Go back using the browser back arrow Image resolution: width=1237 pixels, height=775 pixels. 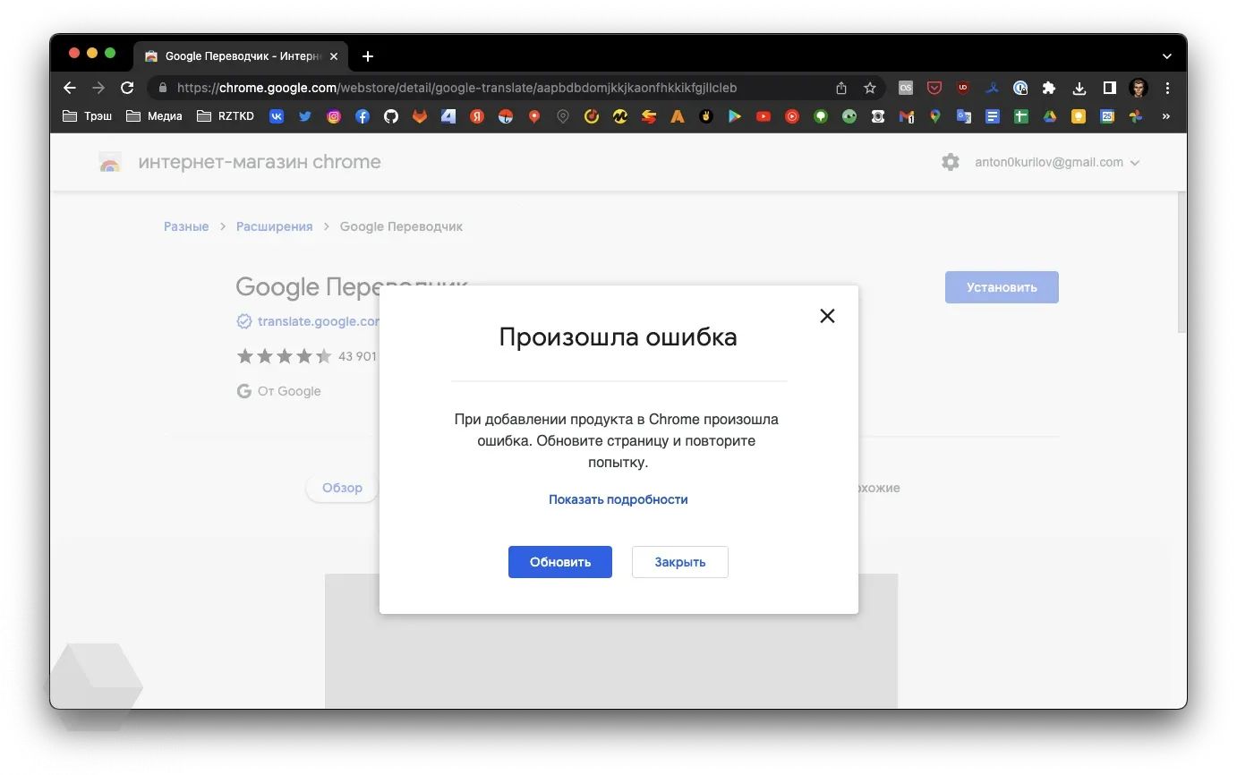(x=70, y=88)
